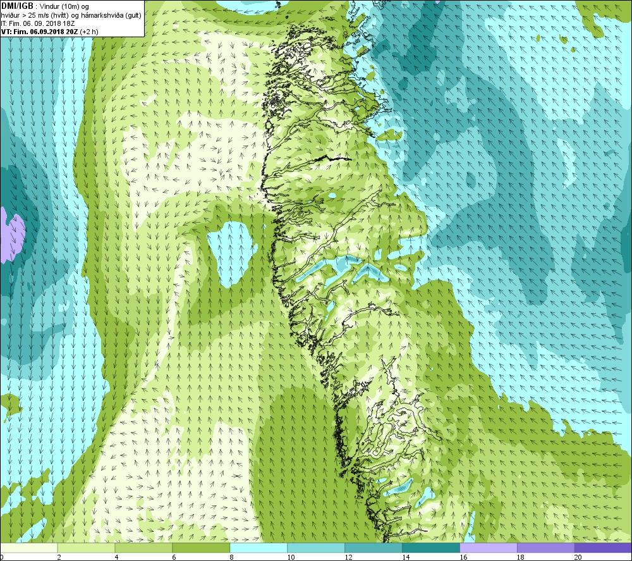
Task: Click the pale cream 0–2 m/s legend swatch
Action: point(28,548)
